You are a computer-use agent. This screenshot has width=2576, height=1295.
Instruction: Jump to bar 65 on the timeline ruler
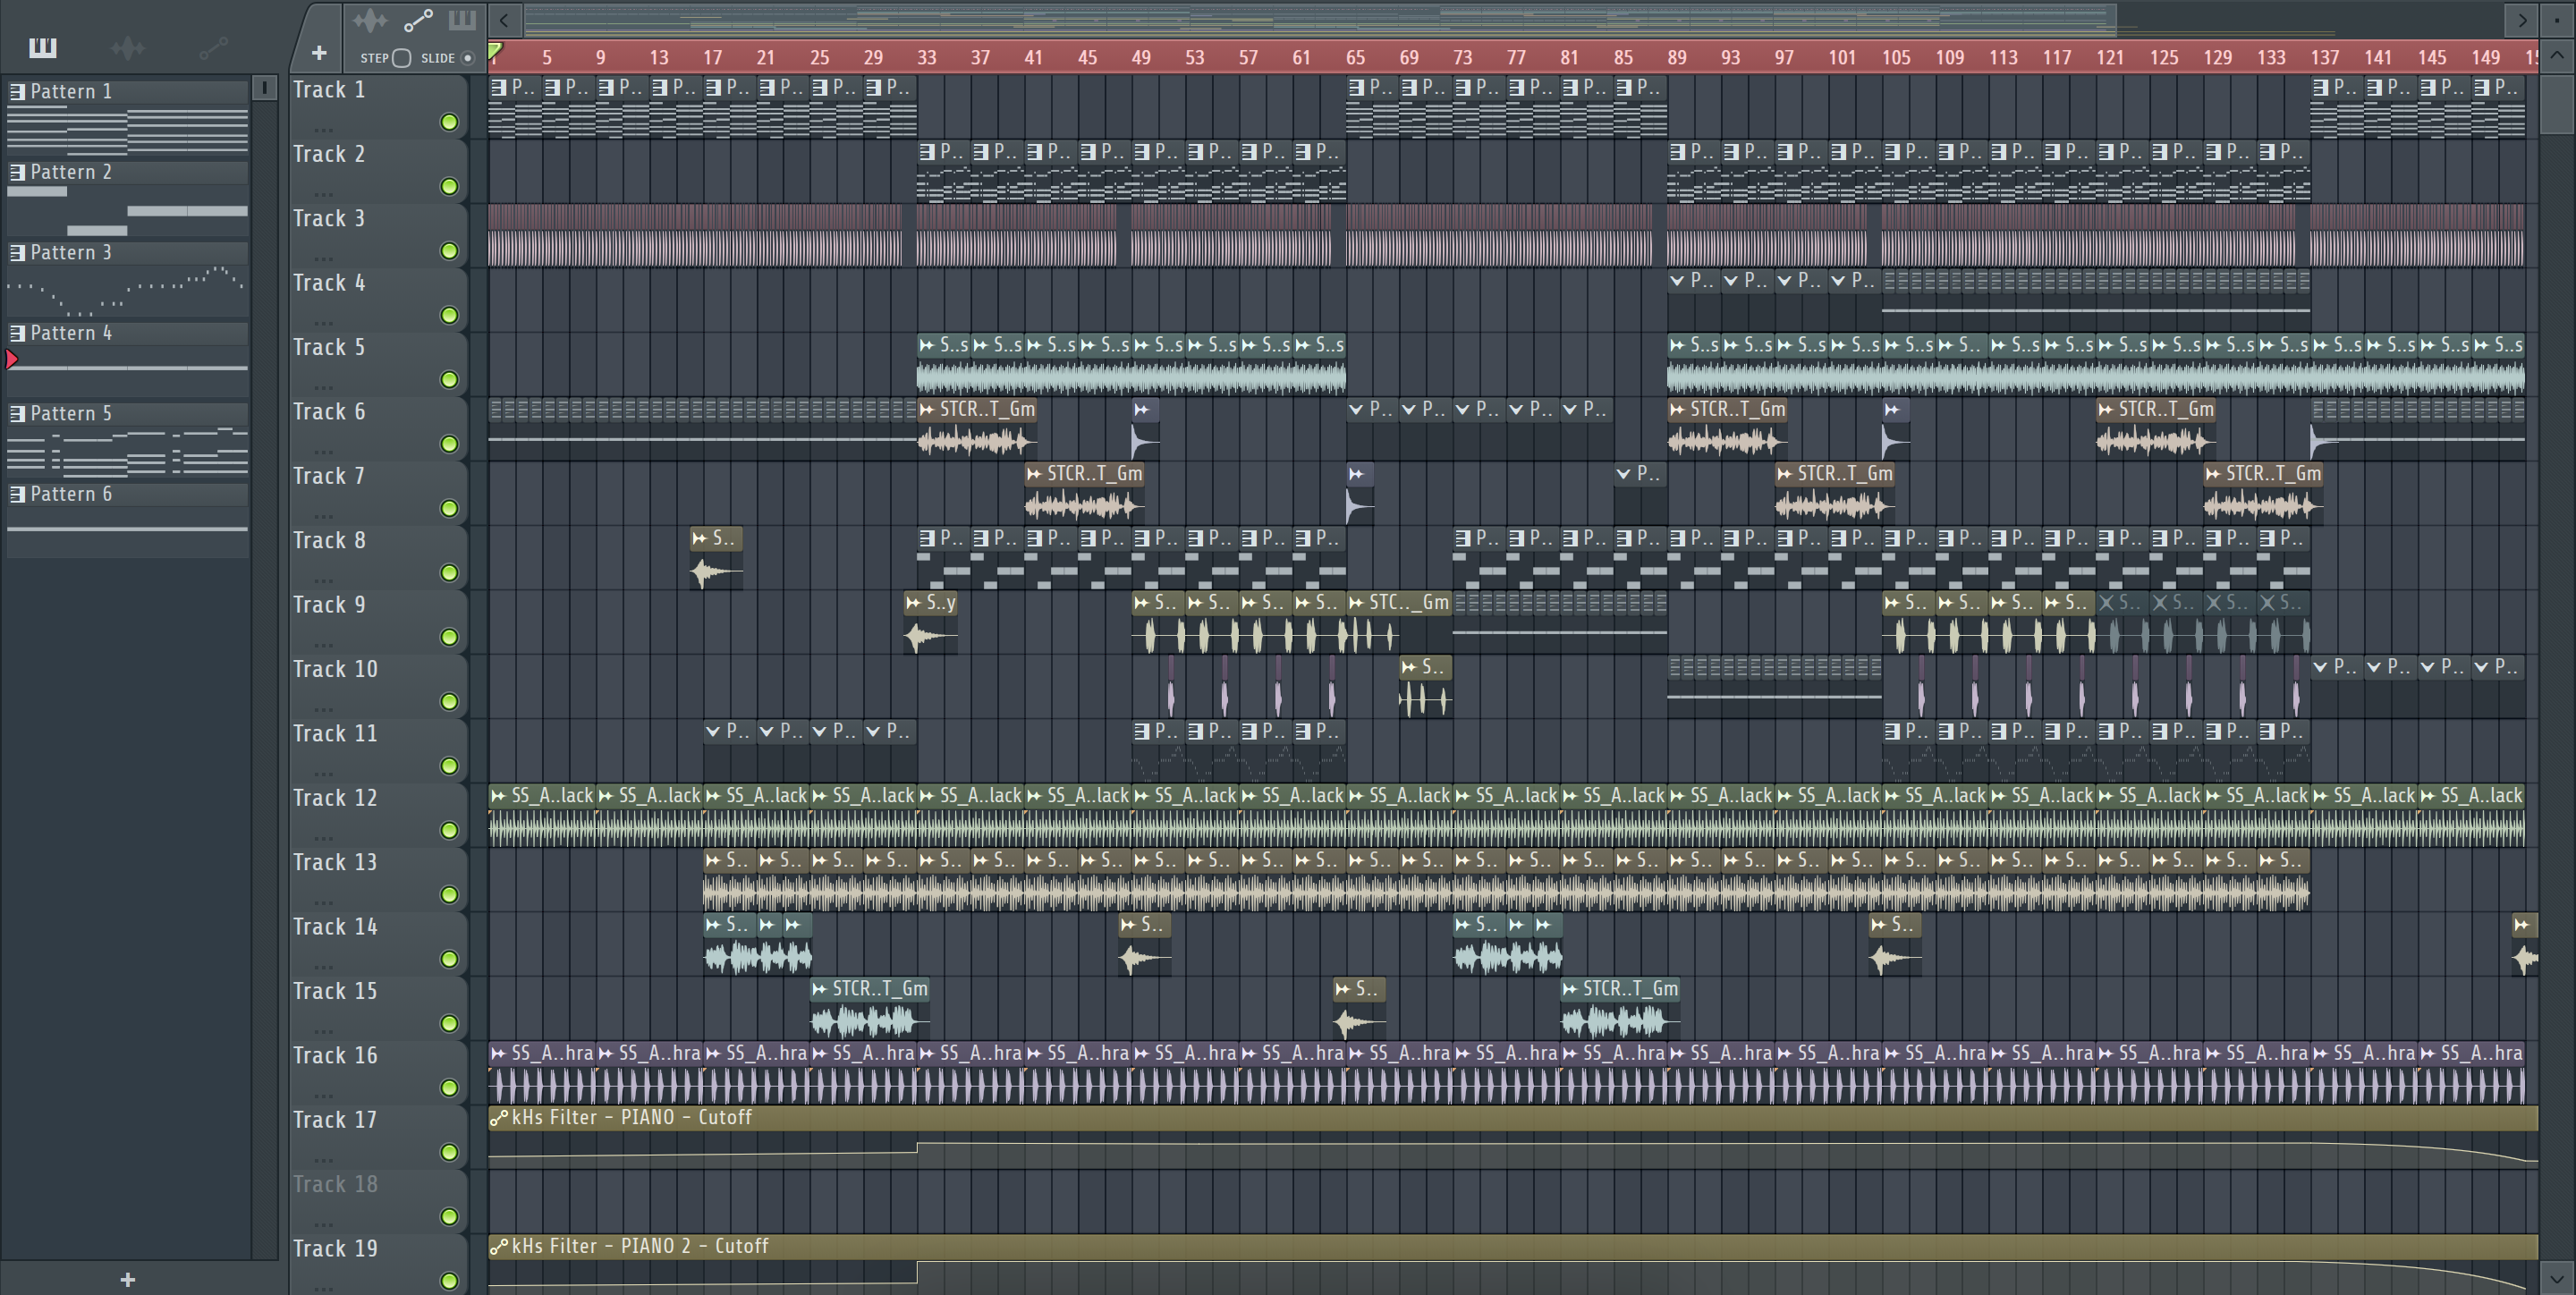[1355, 58]
